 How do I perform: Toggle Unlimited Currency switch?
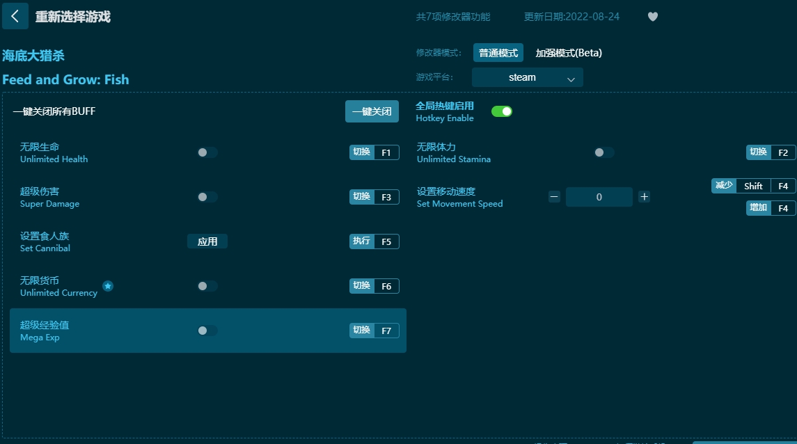[x=207, y=286]
